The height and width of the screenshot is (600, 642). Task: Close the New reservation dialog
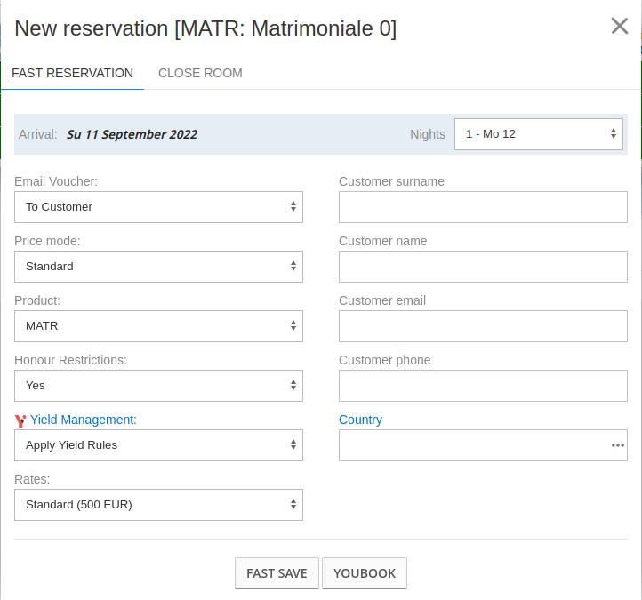click(x=620, y=27)
